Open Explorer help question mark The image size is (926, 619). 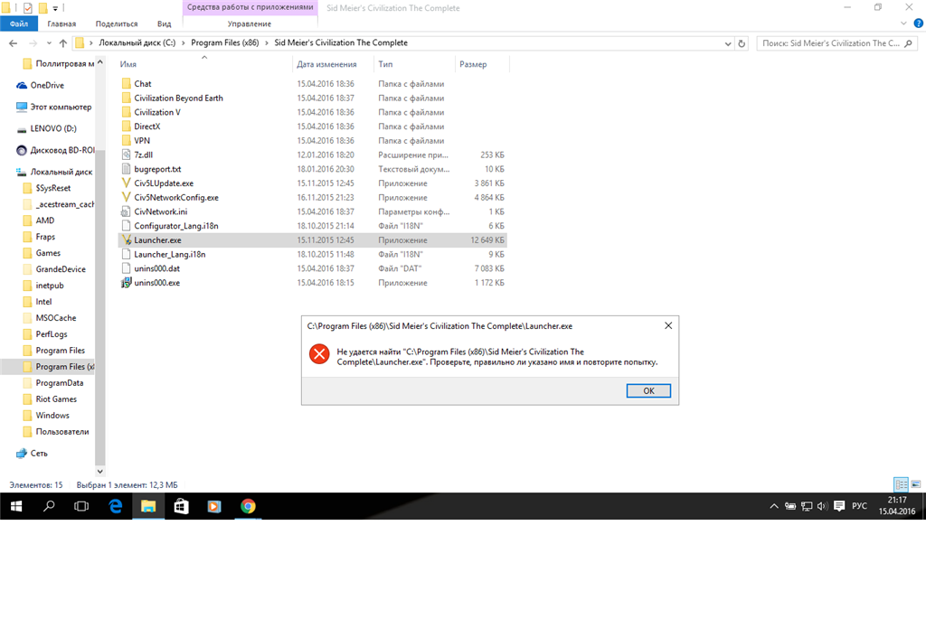[919, 23]
